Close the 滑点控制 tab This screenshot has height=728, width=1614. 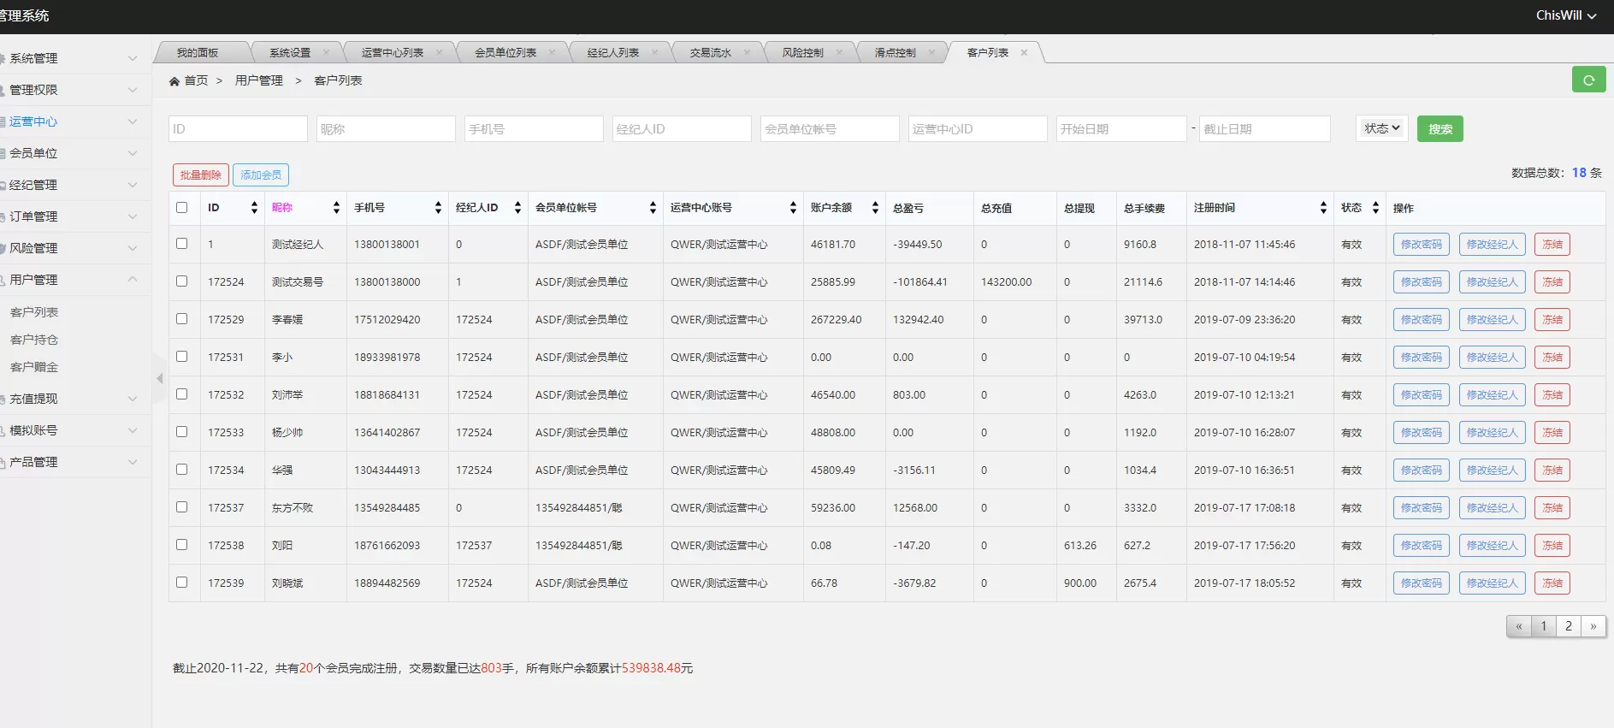click(x=931, y=52)
